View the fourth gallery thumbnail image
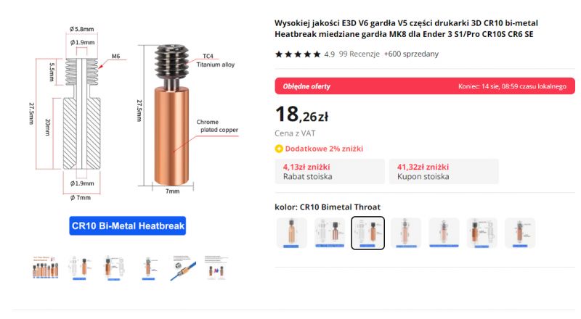Image resolution: width=581 pixels, height=319 pixels. pyautogui.click(x=150, y=268)
